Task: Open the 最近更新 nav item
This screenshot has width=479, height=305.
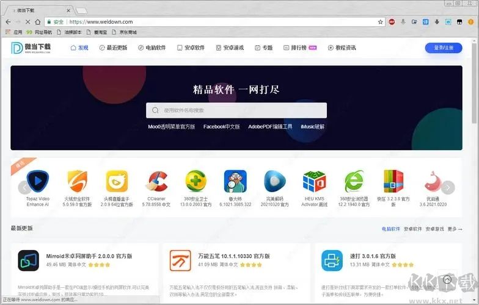Action: coord(114,48)
